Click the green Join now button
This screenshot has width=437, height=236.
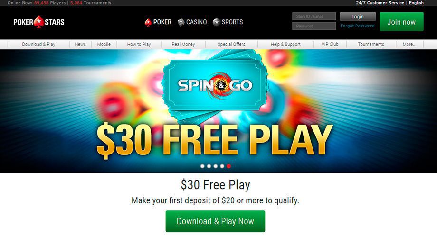401,22
